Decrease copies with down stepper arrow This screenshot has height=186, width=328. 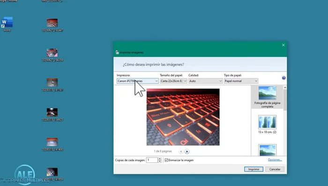click(x=160, y=161)
